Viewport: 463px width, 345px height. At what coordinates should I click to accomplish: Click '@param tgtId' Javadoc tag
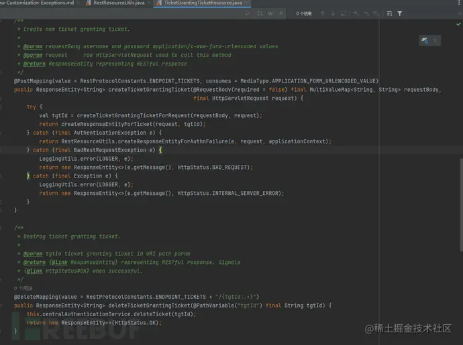click(x=42, y=254)
